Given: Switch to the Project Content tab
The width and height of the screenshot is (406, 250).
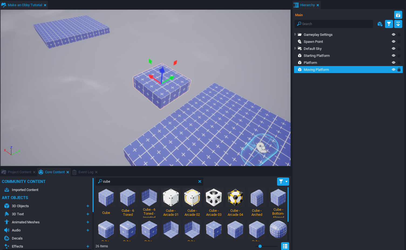Looking at the screenshot, I should [18, 172].
